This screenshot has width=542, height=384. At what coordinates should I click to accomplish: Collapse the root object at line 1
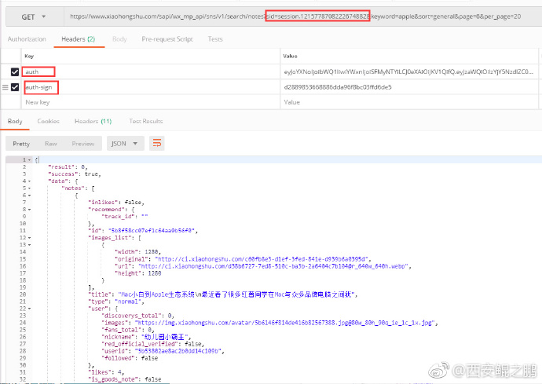[x=29, y=160]
